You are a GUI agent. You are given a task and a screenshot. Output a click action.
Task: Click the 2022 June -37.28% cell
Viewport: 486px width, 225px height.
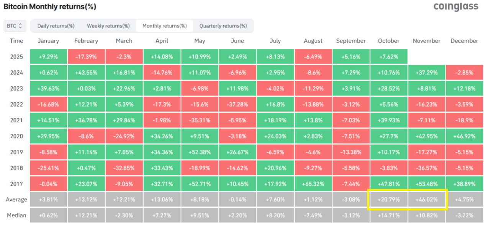(x=237, y=104)
